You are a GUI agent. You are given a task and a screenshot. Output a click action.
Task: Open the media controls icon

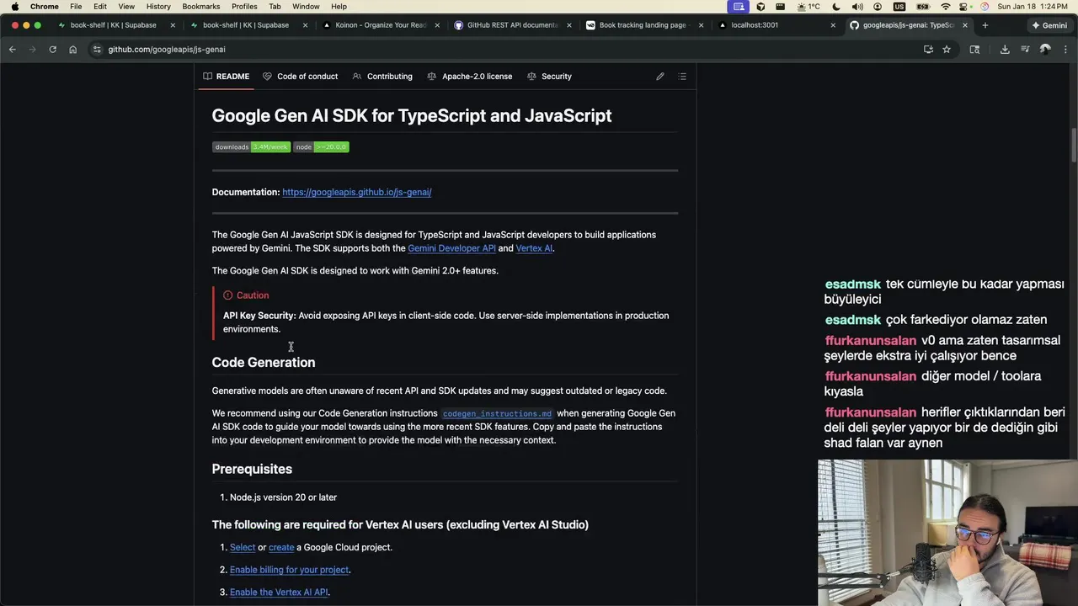click(x=1025, y=50)
